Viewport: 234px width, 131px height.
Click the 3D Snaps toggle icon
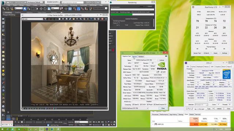click(x=75, y=9)
